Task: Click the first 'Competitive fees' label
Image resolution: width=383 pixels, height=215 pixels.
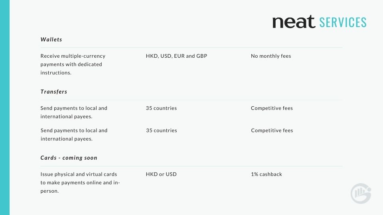Action: [x=272, y=108]
